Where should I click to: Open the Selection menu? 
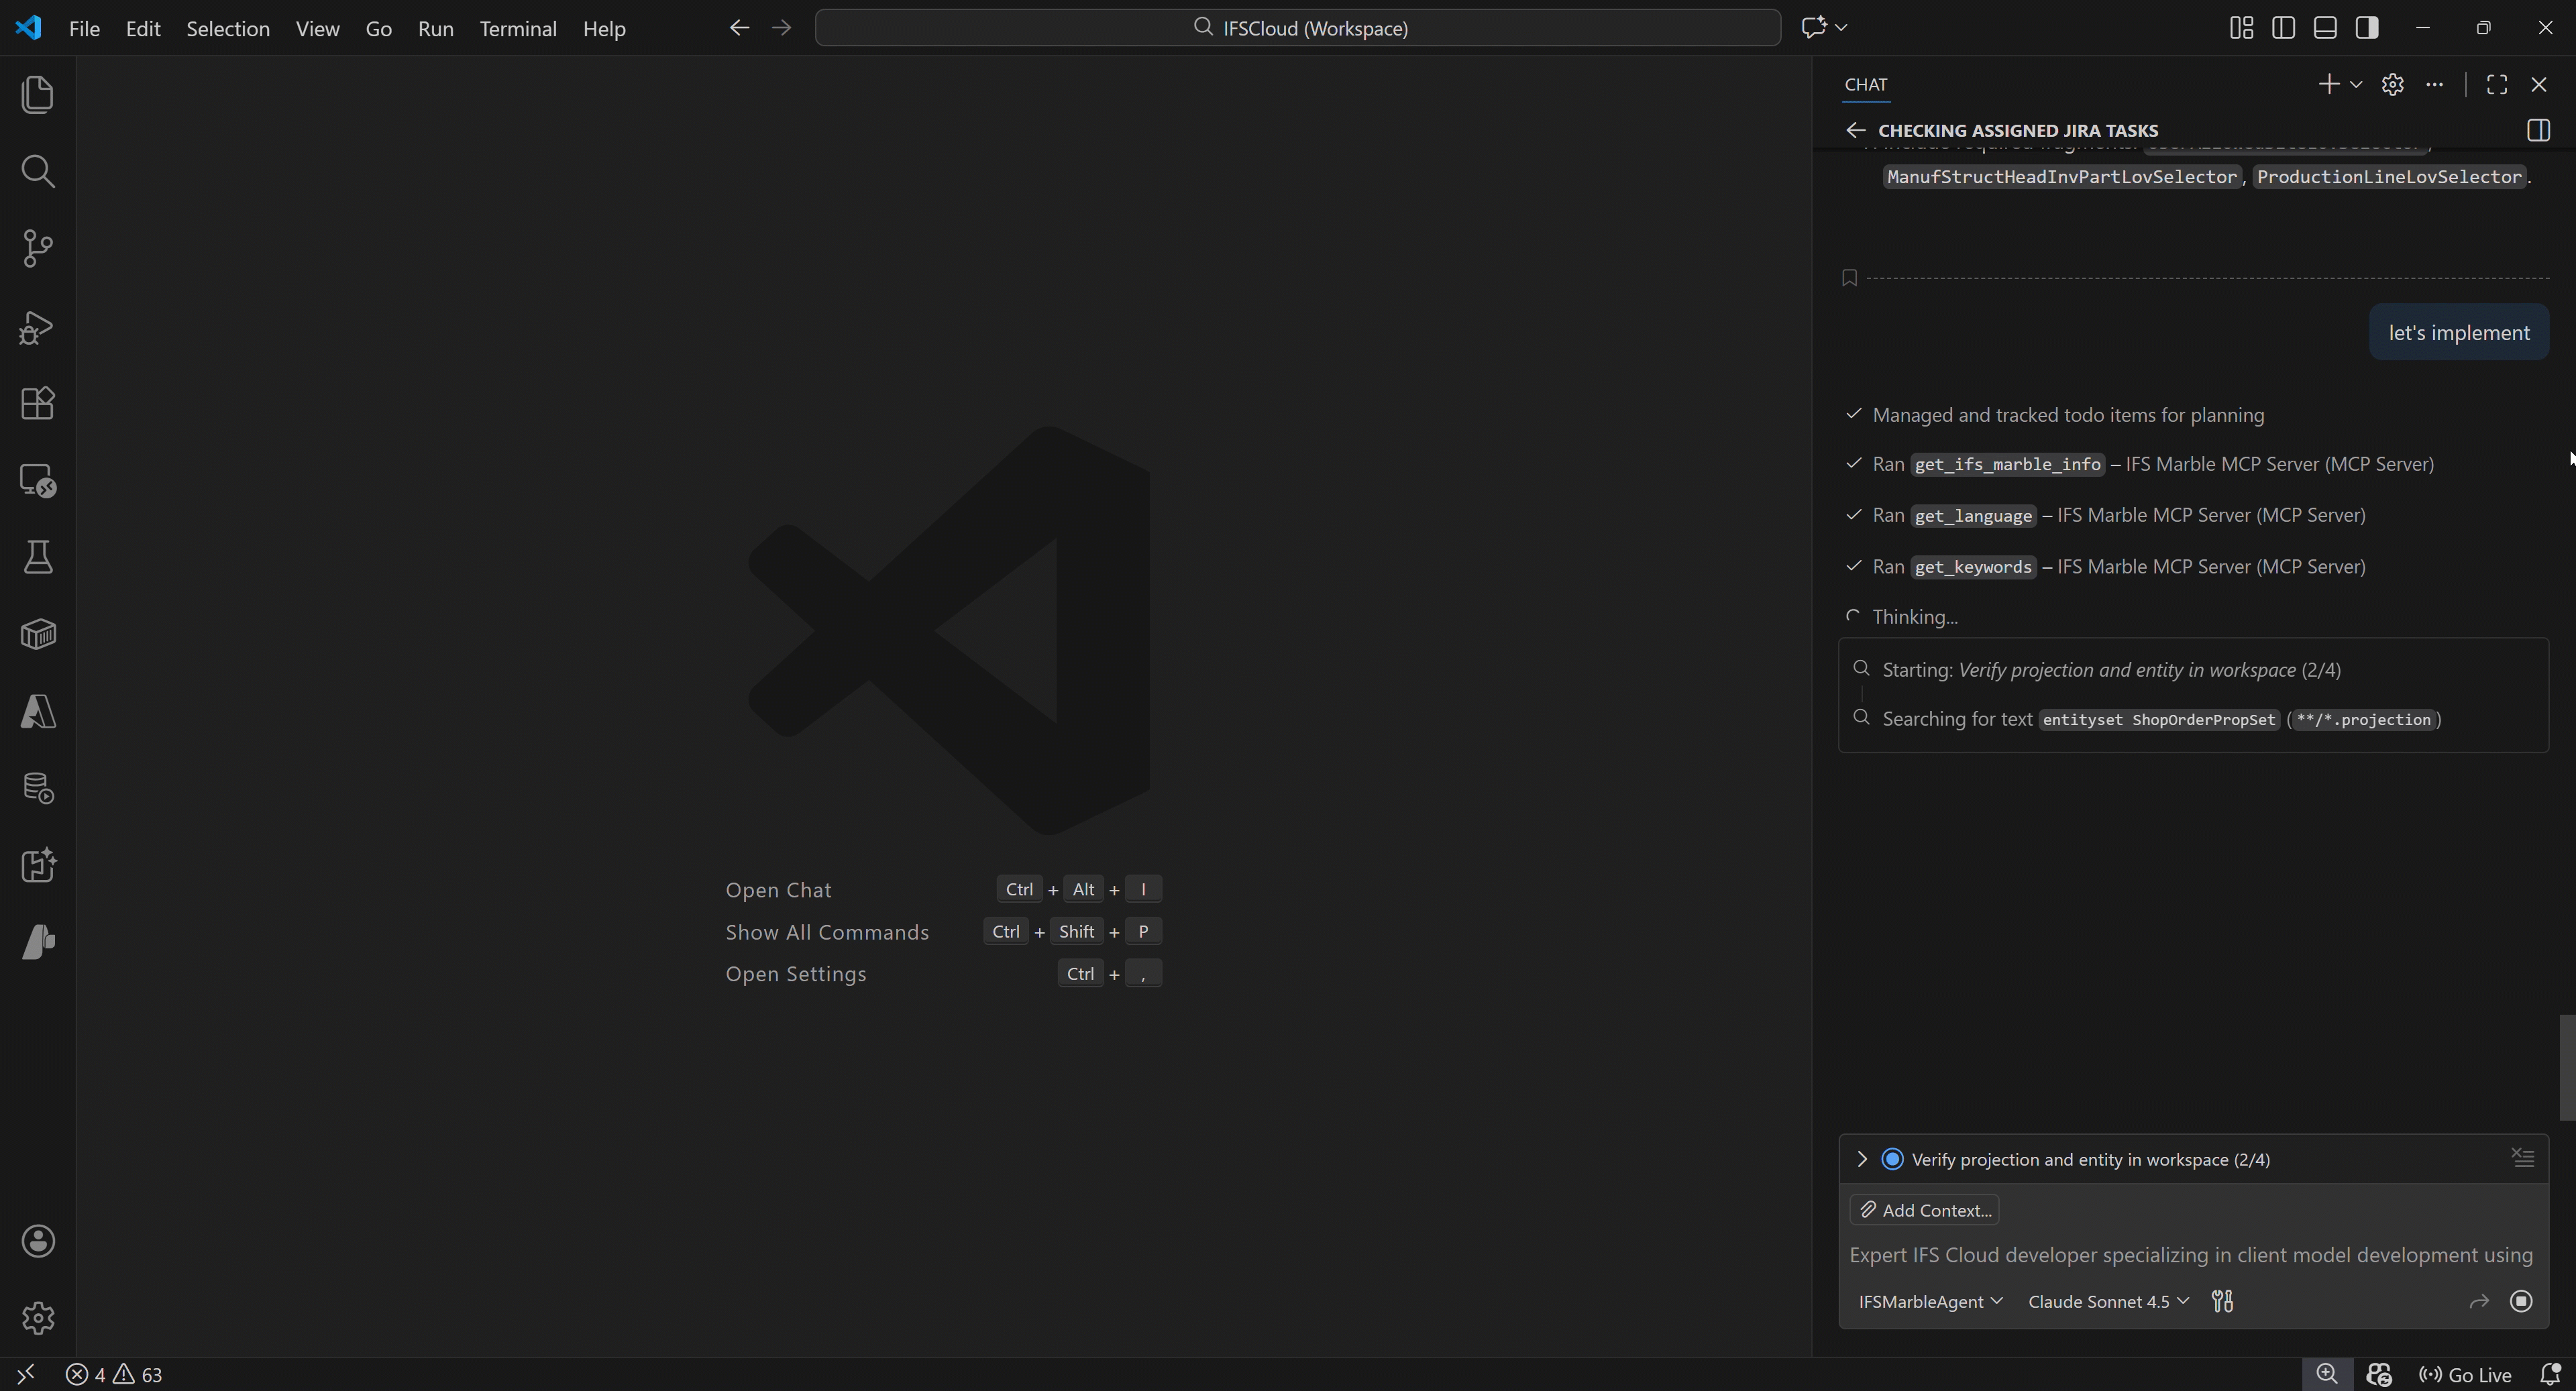pyautogui.click(x=228, y=28)
